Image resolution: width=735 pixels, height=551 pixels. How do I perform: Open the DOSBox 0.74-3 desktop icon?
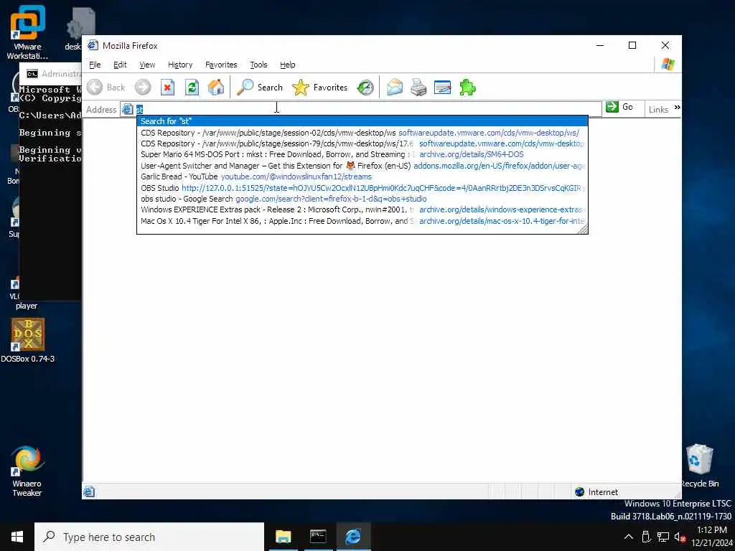28,341
